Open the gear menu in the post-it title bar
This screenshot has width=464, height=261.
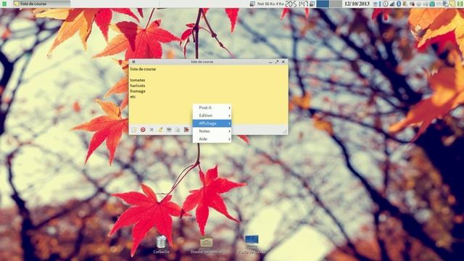(133, 62)
